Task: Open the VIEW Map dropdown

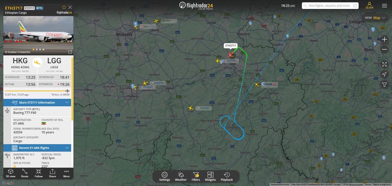Action: (x=375, y=18)
